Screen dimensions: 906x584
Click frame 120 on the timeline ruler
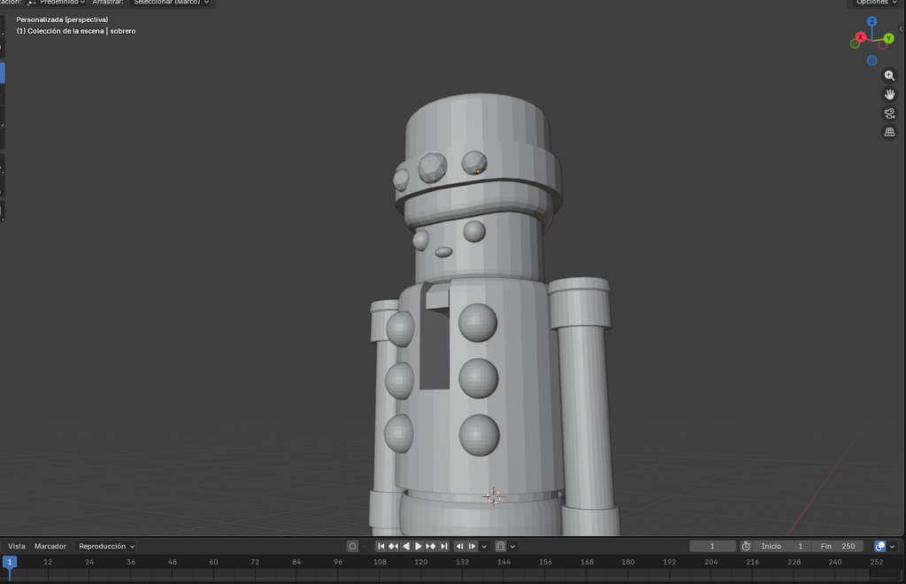[x=420, y=561]
